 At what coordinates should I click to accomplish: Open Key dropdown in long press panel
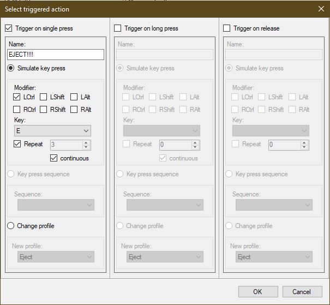[161, 131]
